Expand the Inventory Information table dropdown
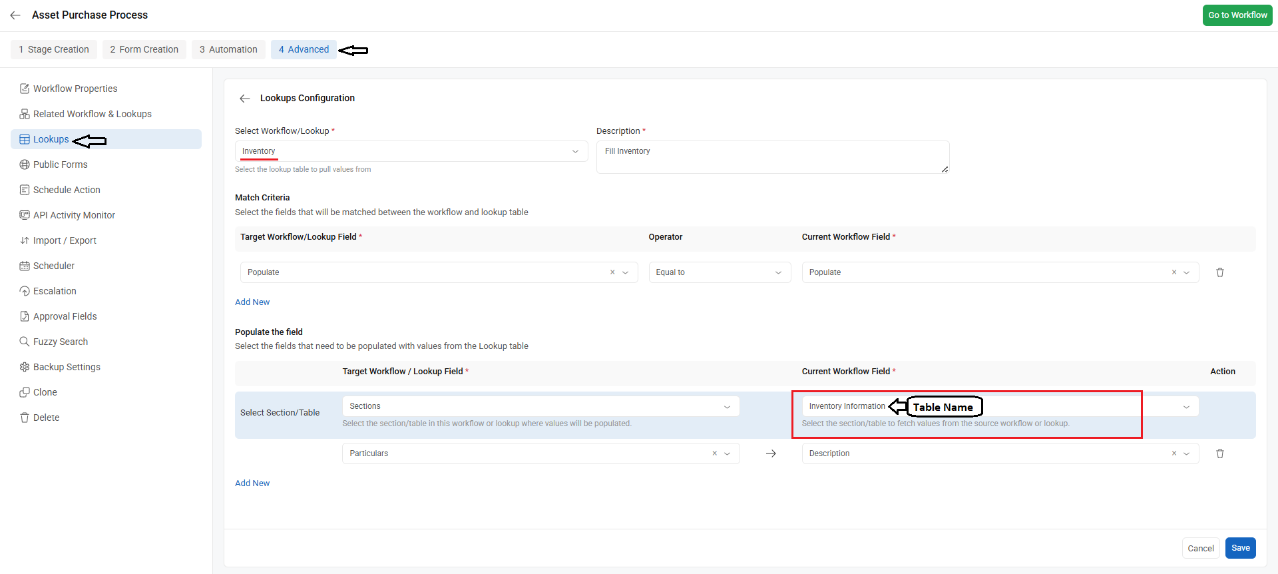 click(x=1185, y=407)
